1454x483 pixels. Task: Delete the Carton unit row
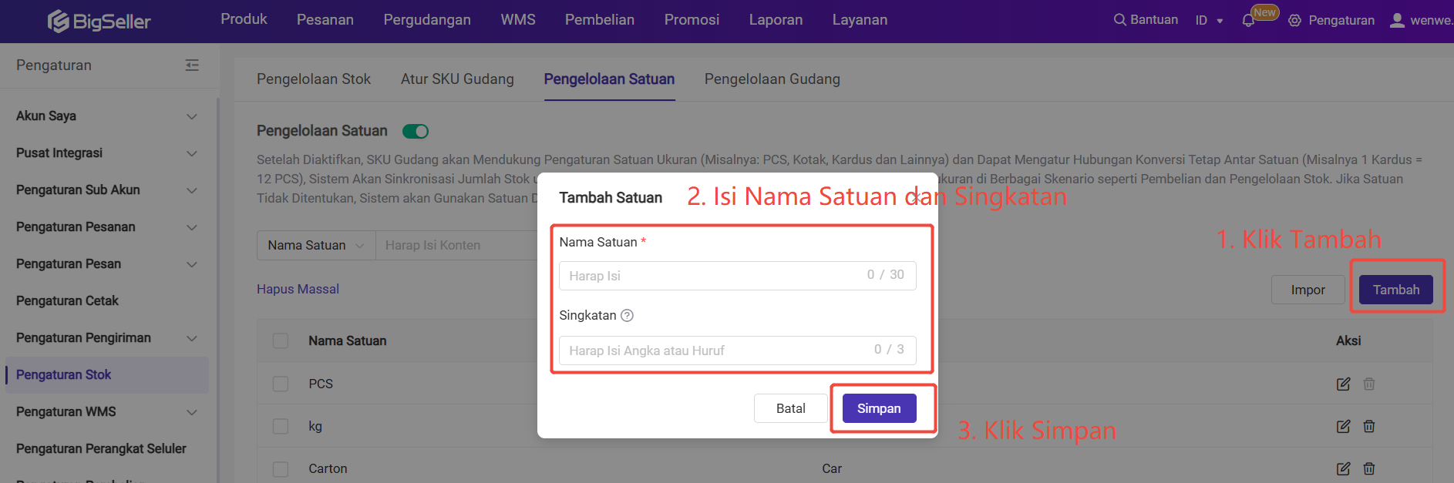[x=1369, y=468]
